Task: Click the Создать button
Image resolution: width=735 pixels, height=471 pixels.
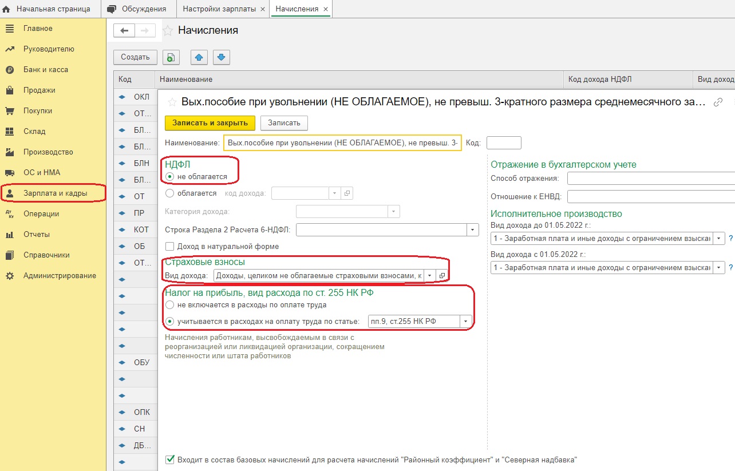Action: pyautogui.click(x=135, y=57)
